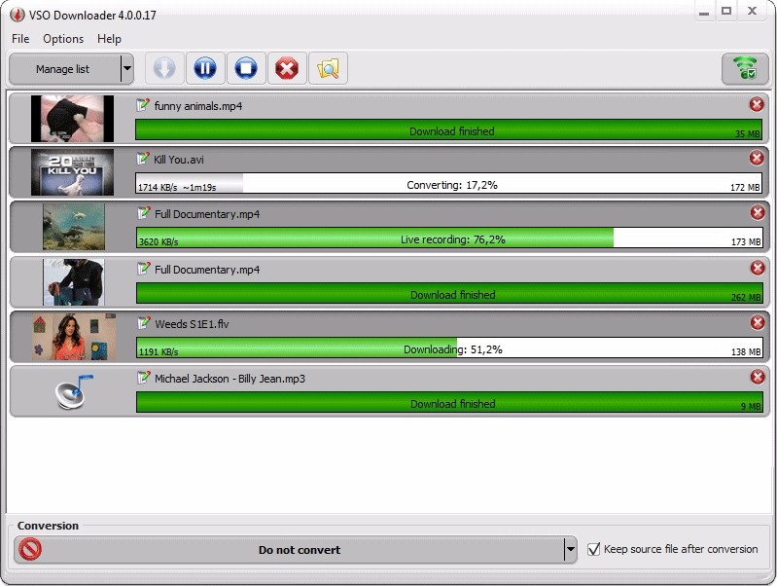Remove Weeds S1E1.flv with its red X
The height and width of the screenshot is (586, 777).
pos(758,323)
